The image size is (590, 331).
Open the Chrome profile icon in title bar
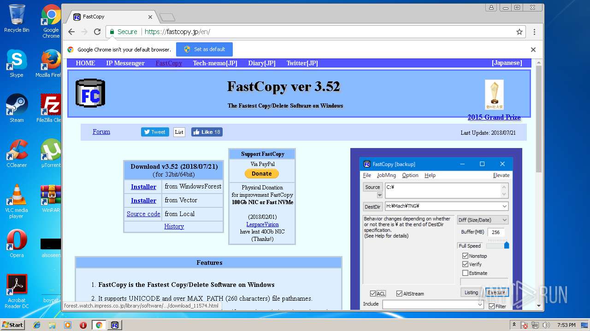pyautogui.click(x=491, y=7)
